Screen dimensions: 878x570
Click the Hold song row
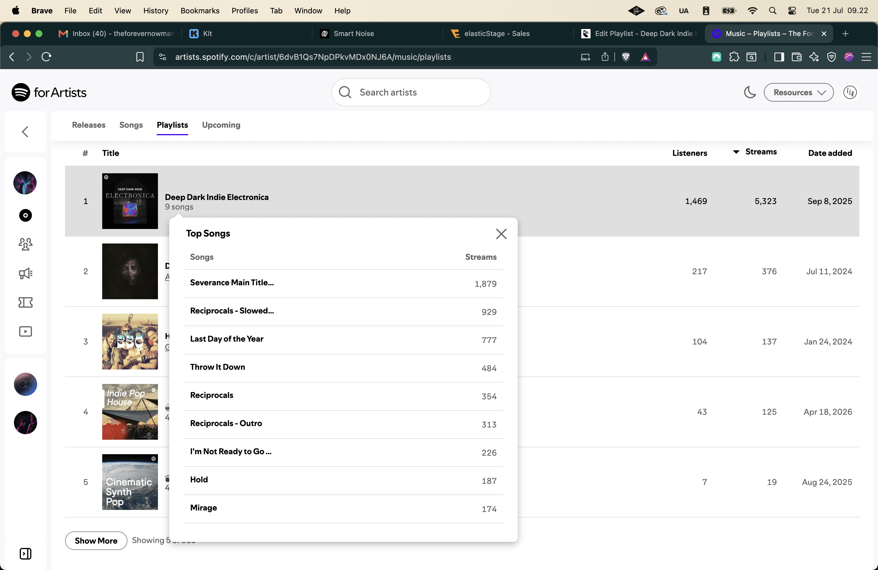(343, 481)
